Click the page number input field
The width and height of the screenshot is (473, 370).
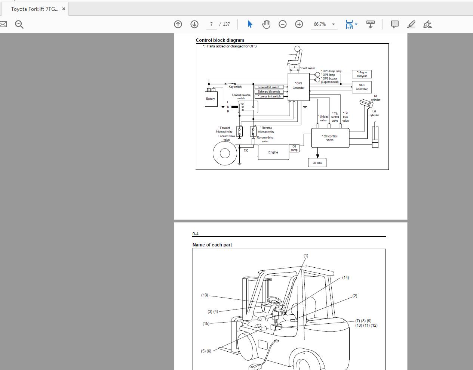(x=212, y=24)
